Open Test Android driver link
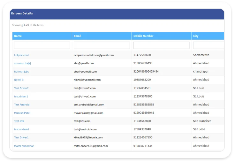The image size is (234, 162). [22, 105]
